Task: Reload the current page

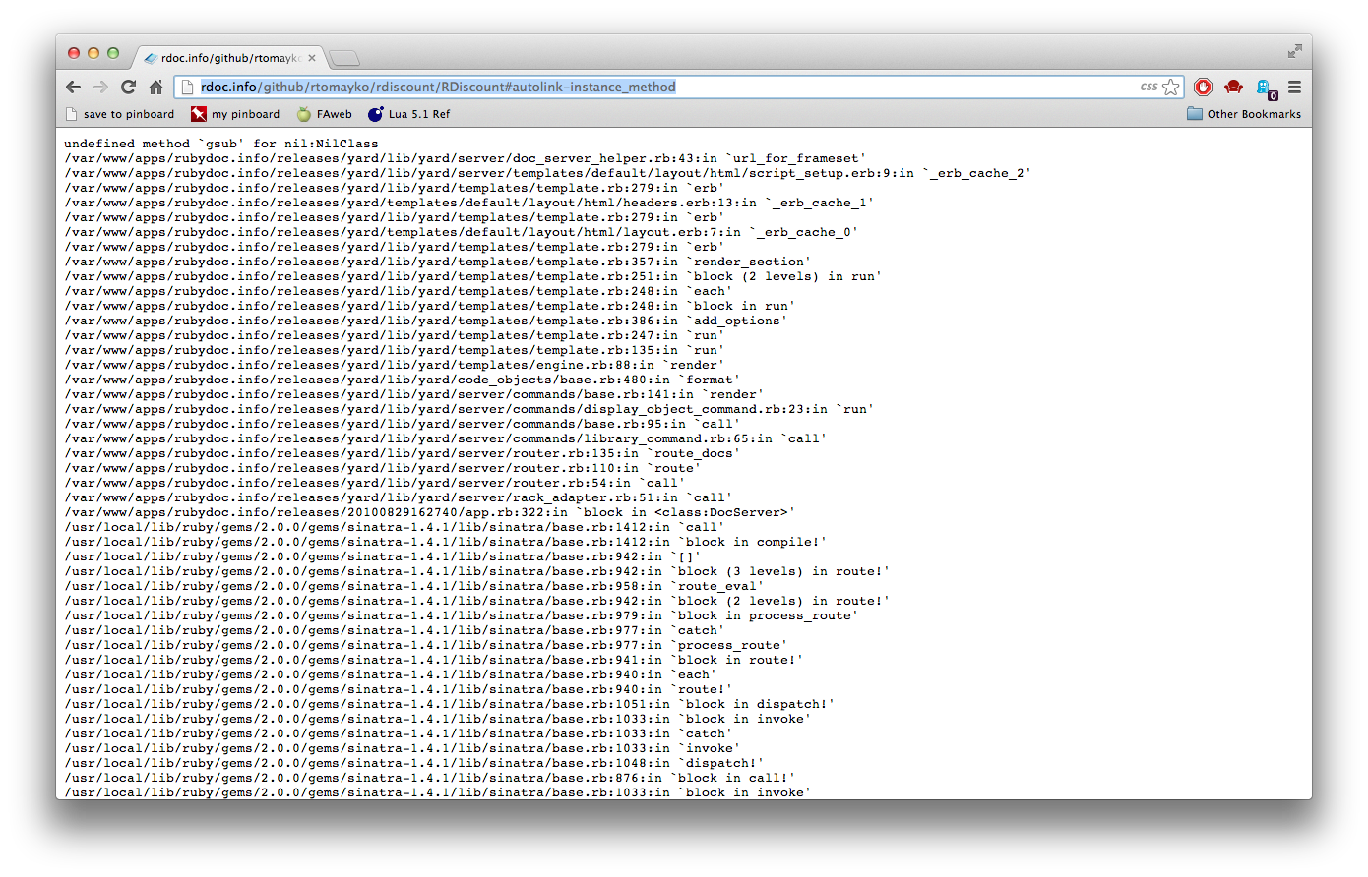Action: point(128,87)
